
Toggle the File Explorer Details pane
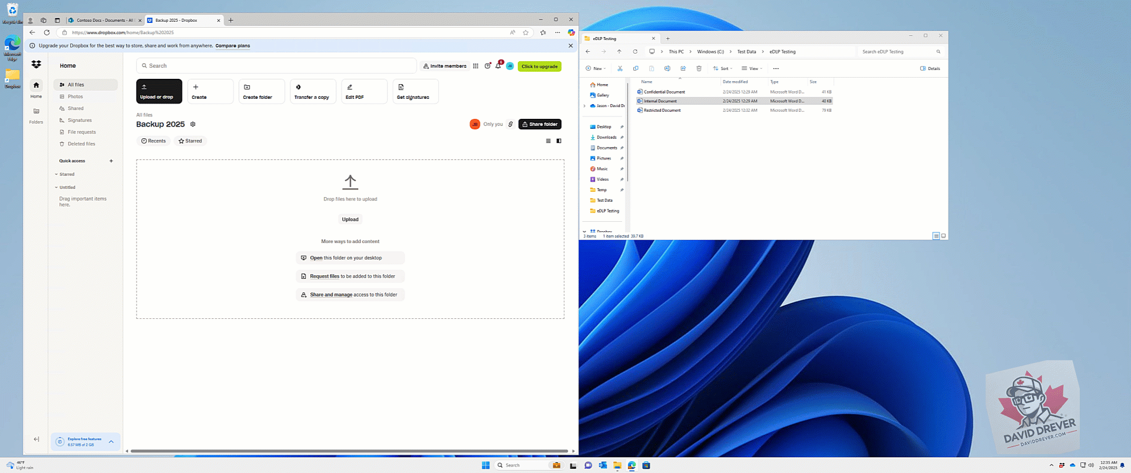[x=930, y=68]
